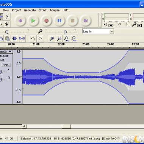Image resolution: width=144 pixels, height=144 pixels.
Task: Open the Help menu
Action: point(66,10)
